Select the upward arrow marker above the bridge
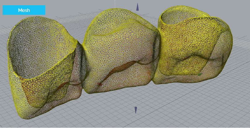250x128 pixels. point(137,7)
